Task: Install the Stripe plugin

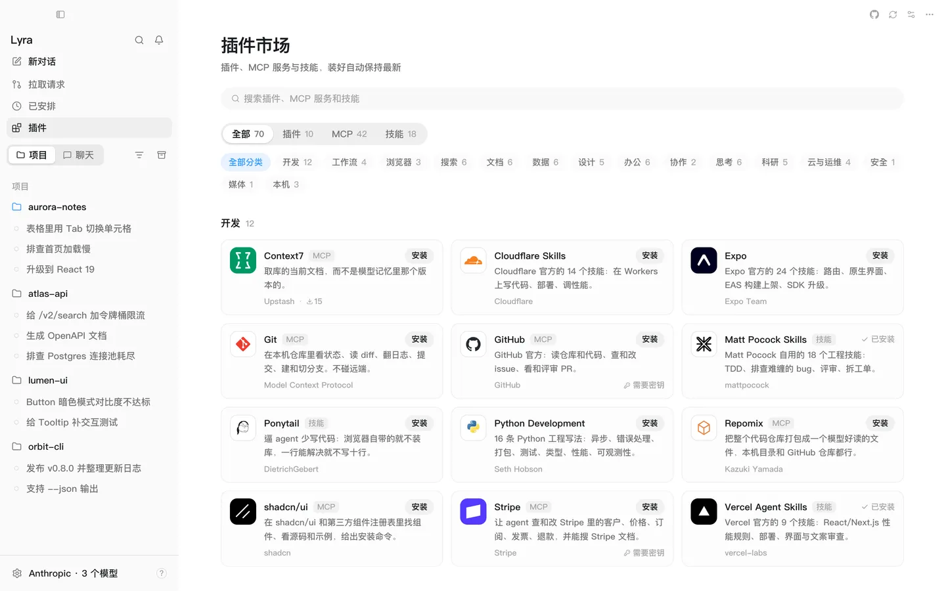Action: coord(650,507)
